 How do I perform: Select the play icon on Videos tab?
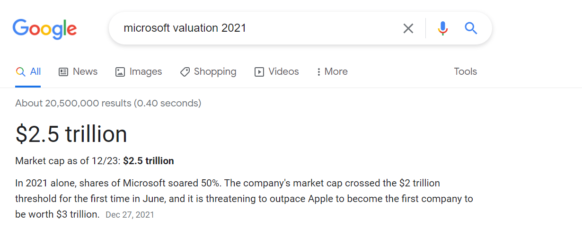259,72
